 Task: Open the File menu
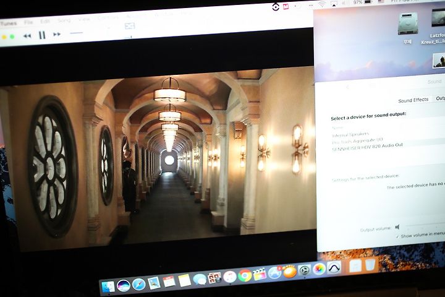click(28, 22)
